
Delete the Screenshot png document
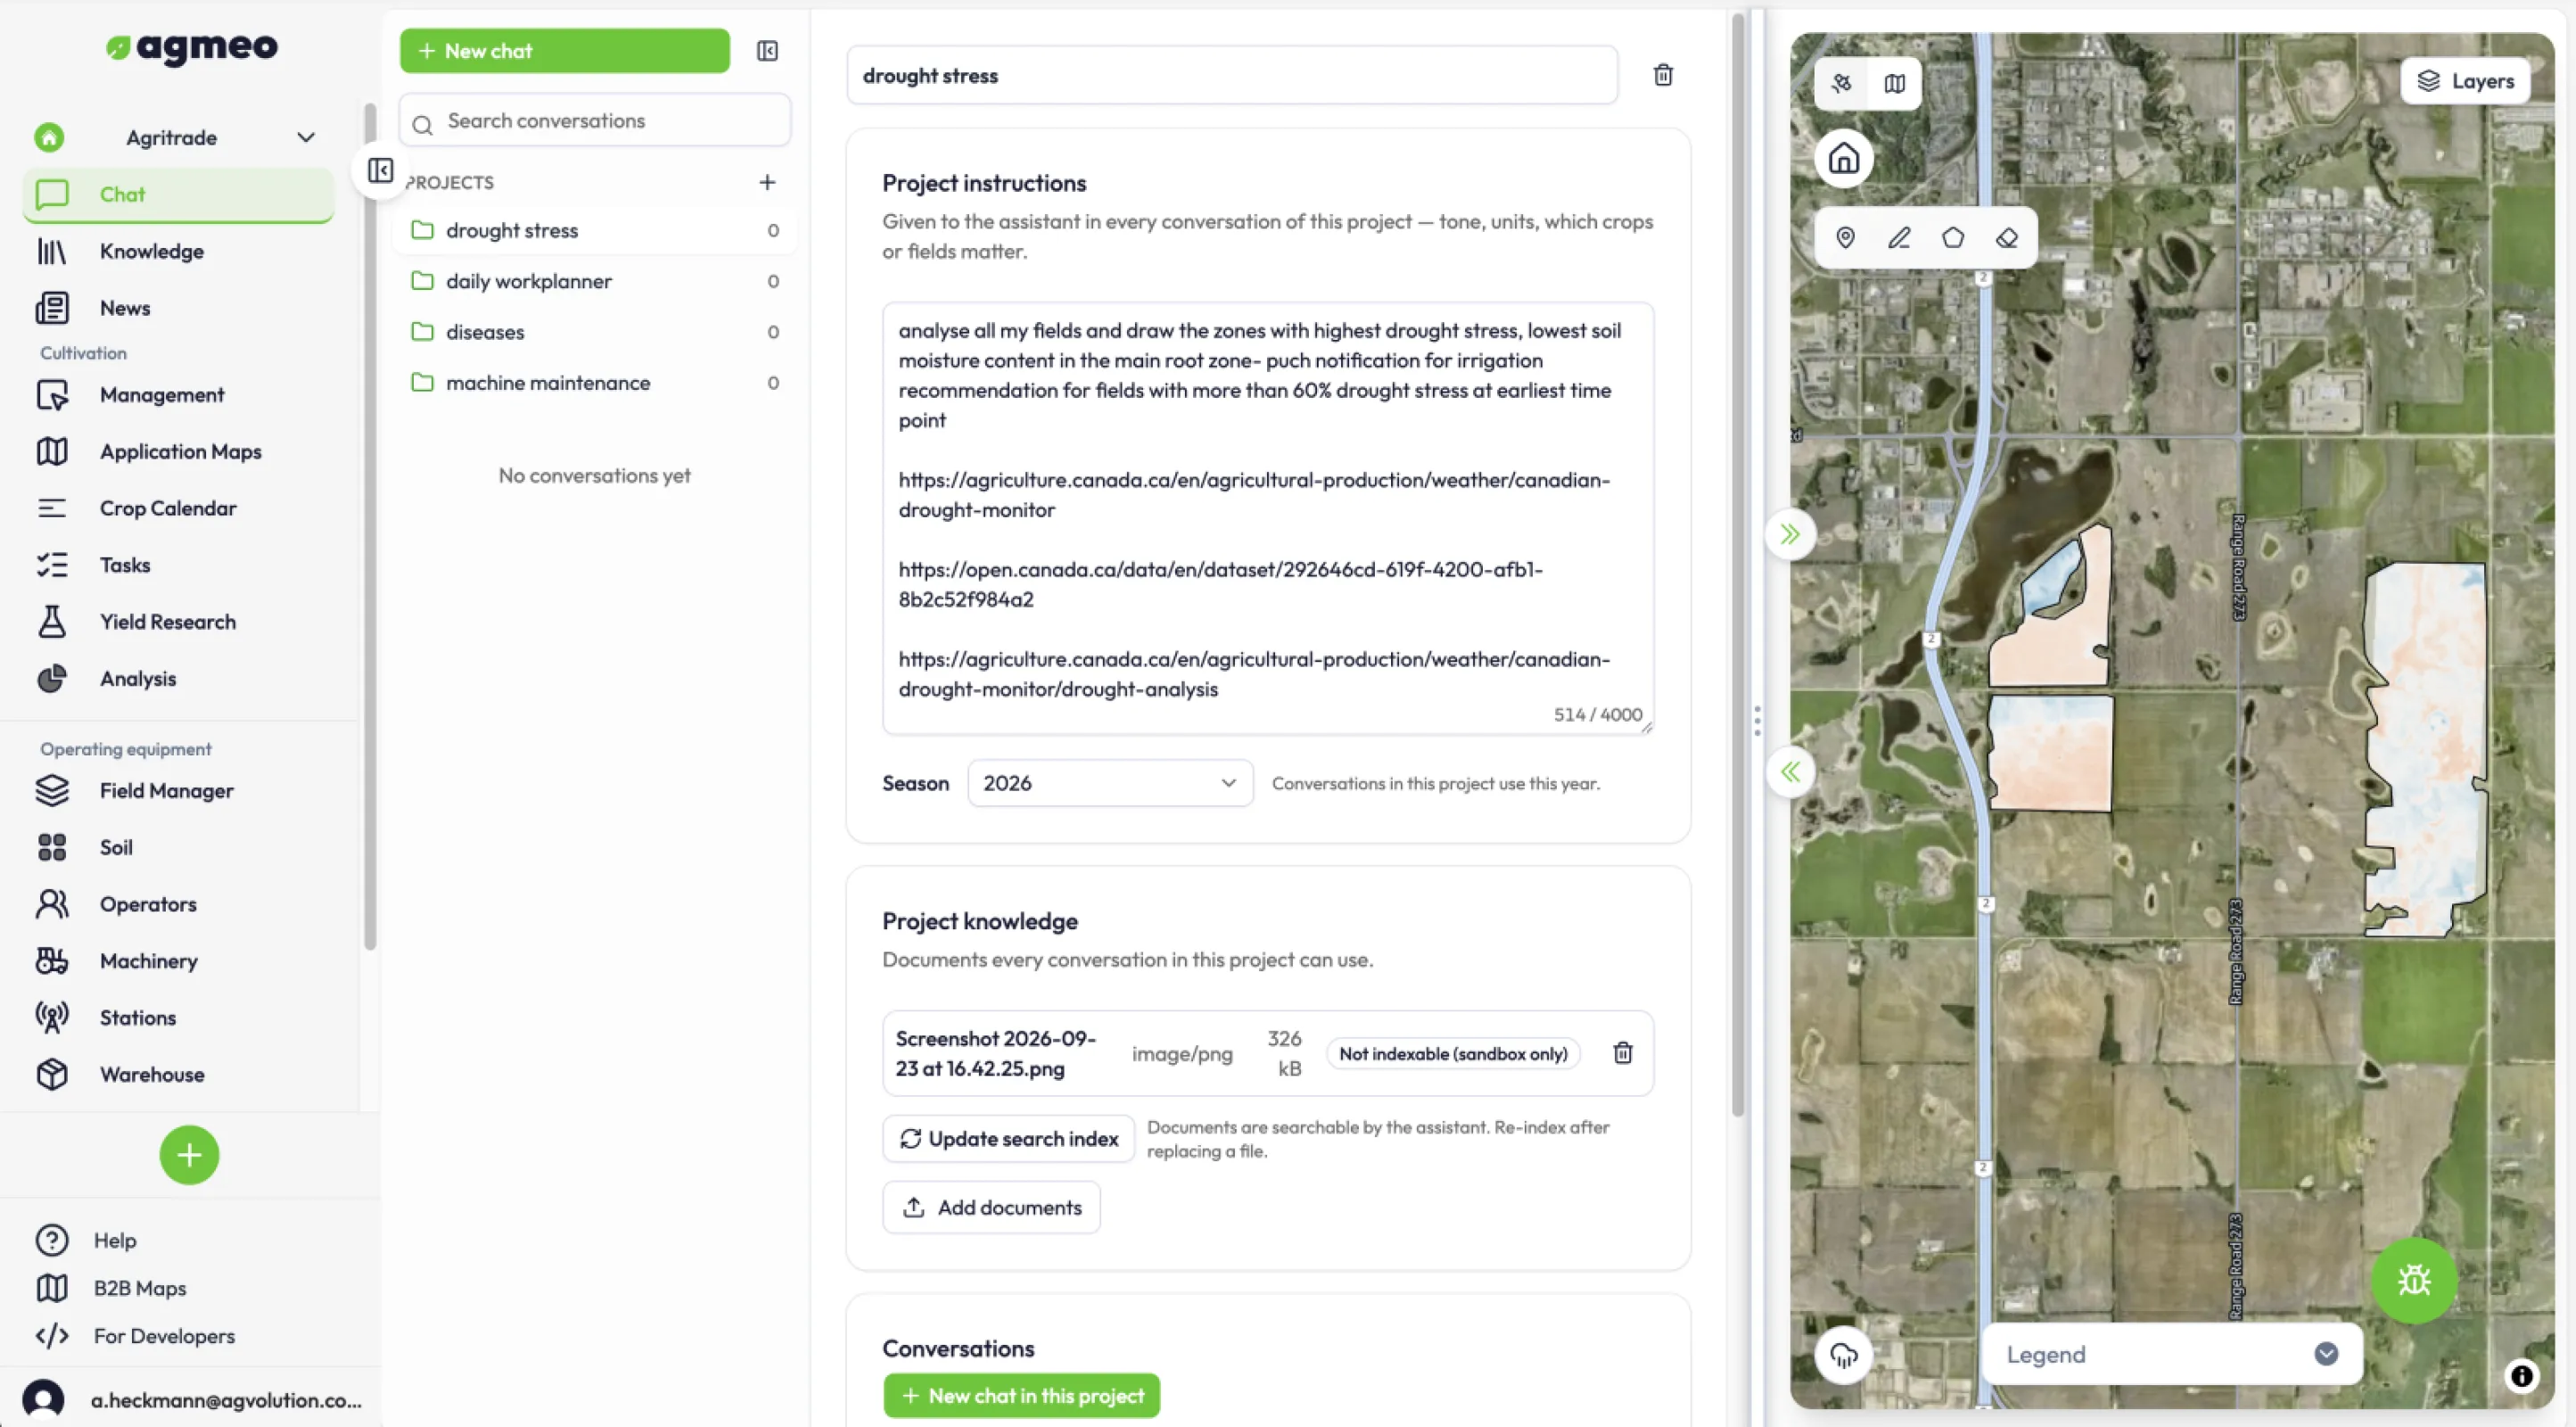[1623, 1053]
